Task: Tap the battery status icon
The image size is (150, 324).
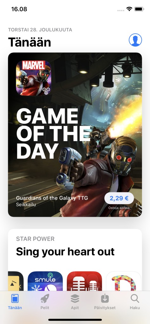Action: point(139,9)
